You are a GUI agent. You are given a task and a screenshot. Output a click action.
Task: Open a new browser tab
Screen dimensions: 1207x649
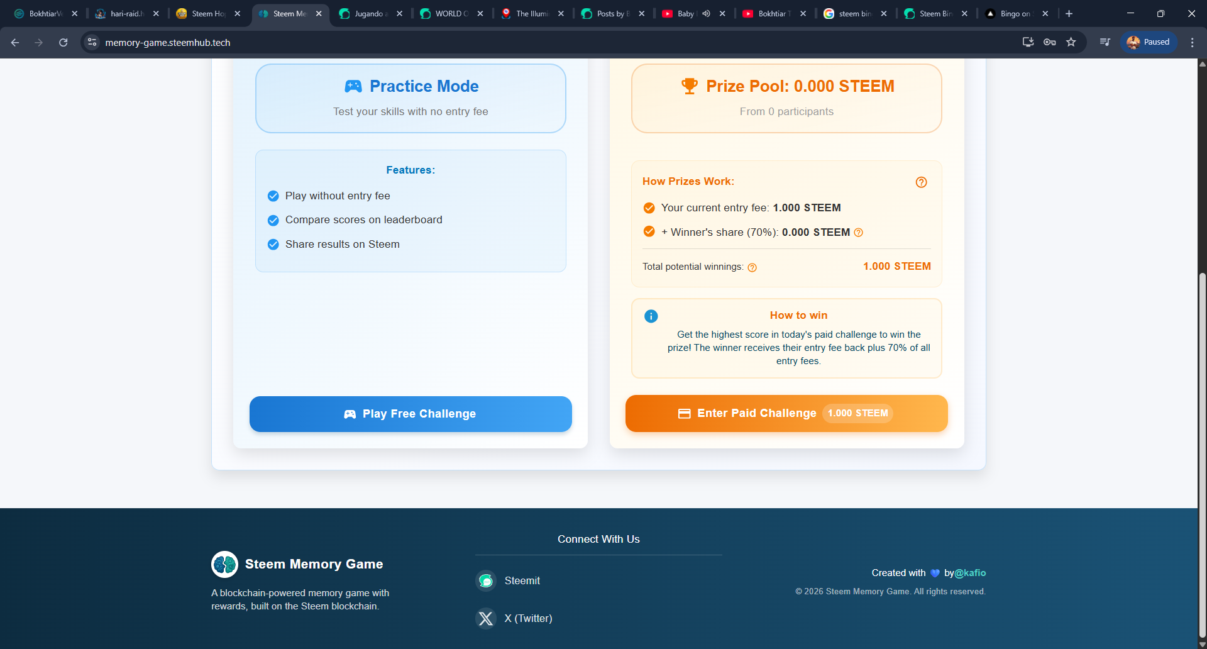point(1069,13)
